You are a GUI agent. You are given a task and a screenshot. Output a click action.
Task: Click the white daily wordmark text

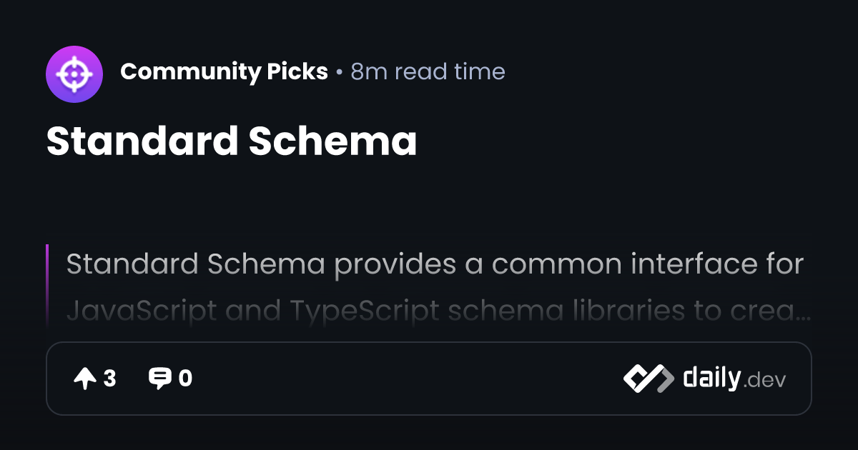(711, 378)
